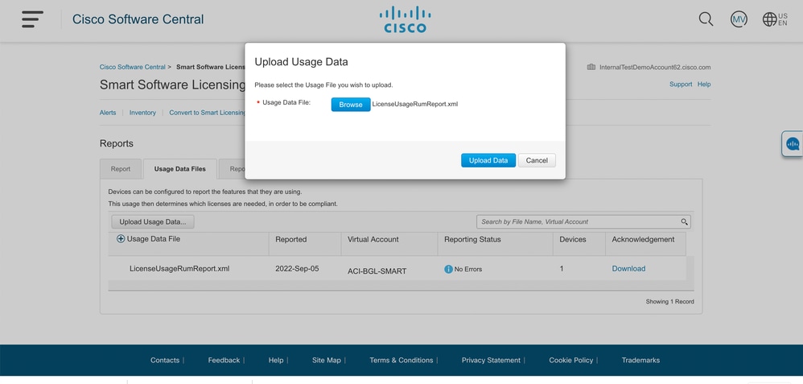The image size is (803, 384).
Task: Sort by Devices column header
Action: (573, 239)
